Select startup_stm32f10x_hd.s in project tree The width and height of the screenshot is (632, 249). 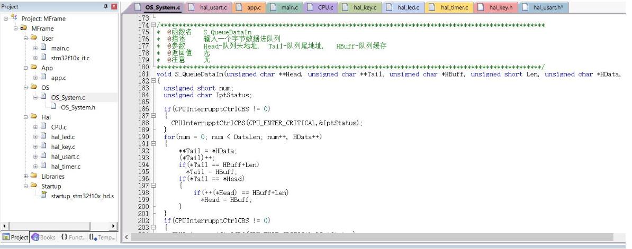coord(83,196)
